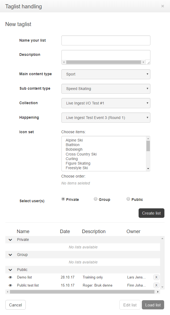
Task: Choose Biathlon in the icon set list
Action: pyautogui.click(x=73, y=145)
